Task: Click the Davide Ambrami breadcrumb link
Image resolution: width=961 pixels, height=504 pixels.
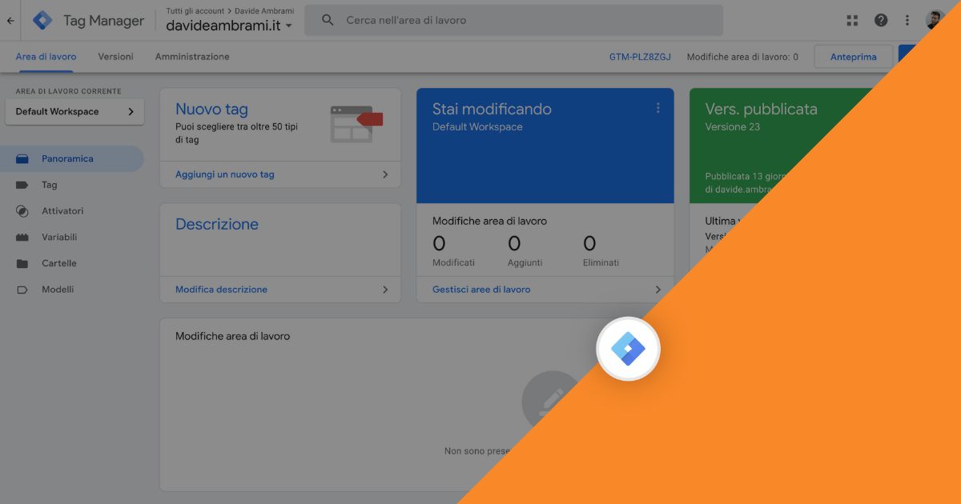Action: coord(264,11)
